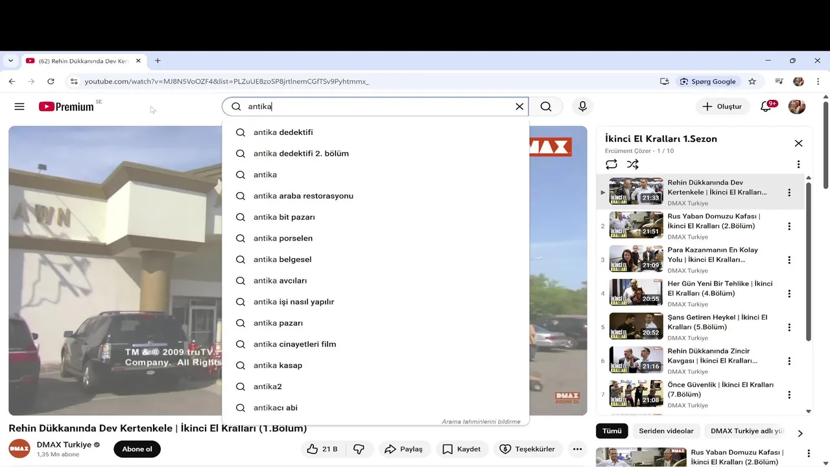Start voice search with microphone icon

coord(582,106)
